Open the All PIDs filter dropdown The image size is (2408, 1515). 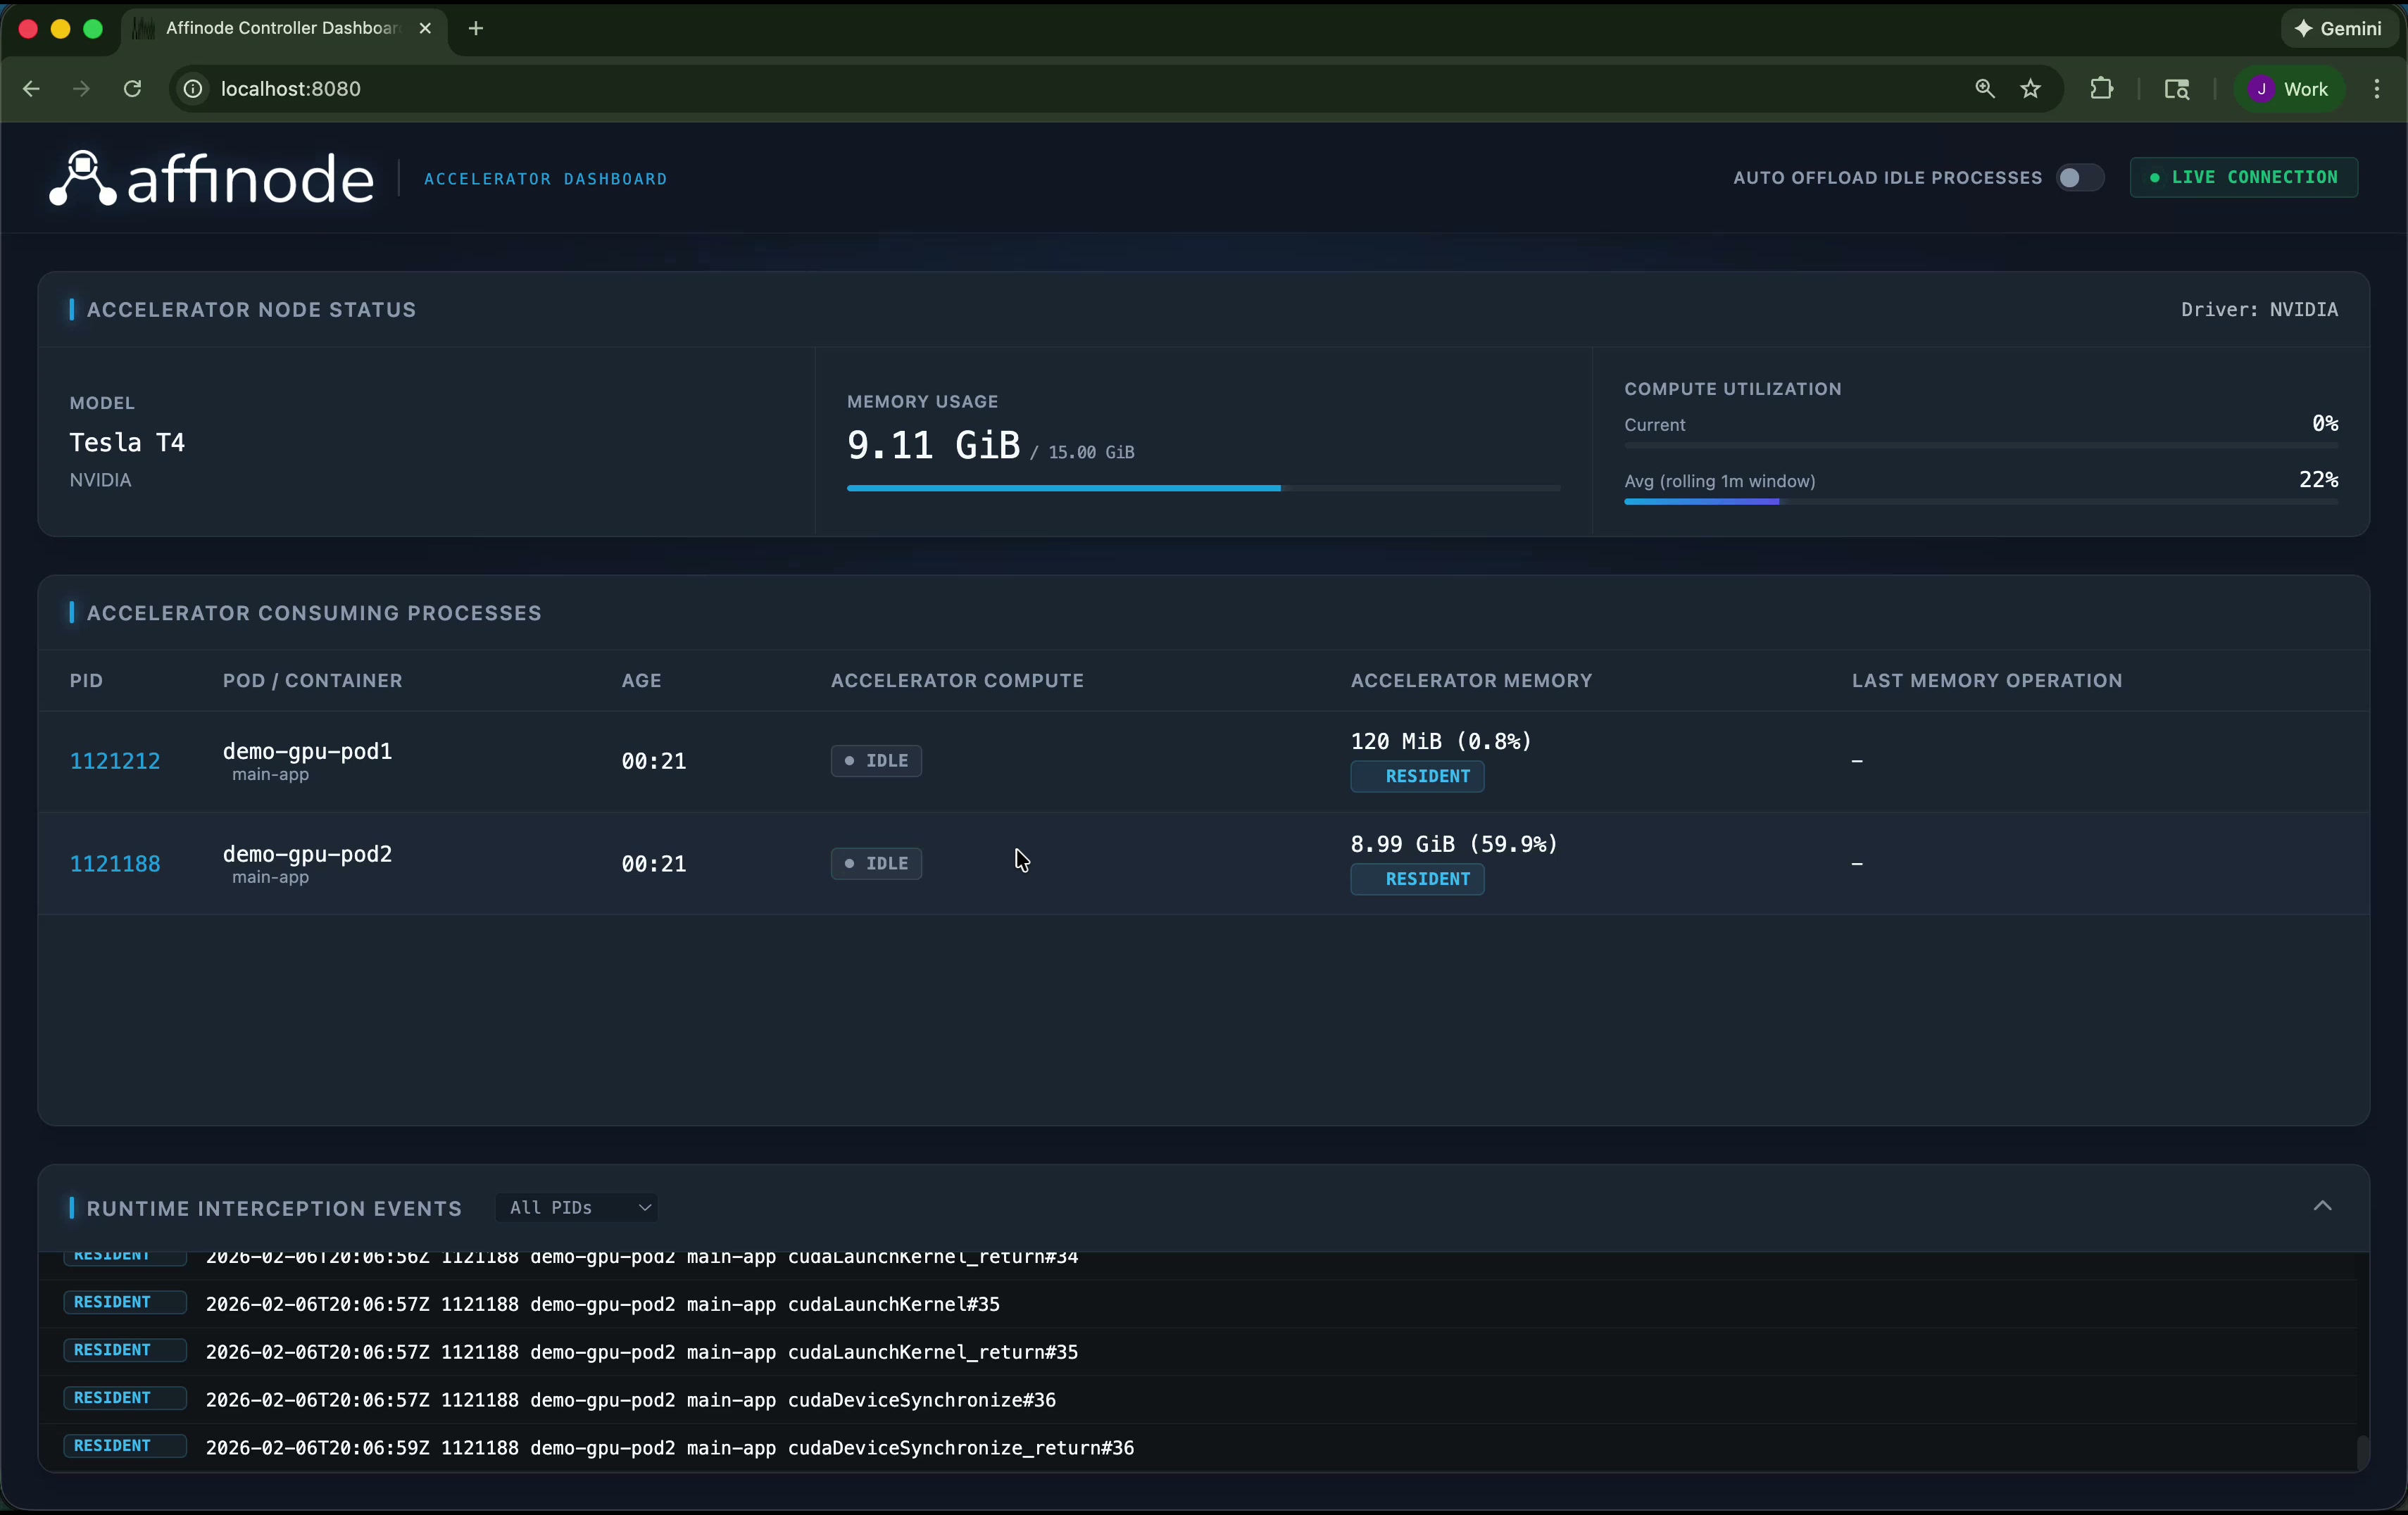pos(577,1207)
